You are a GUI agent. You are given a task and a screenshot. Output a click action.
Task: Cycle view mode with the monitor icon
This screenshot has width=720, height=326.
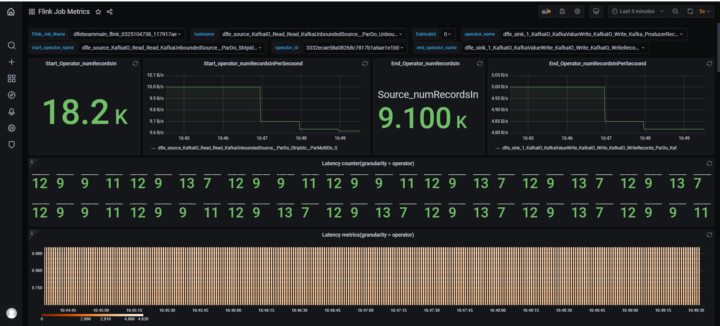(596, 12)
